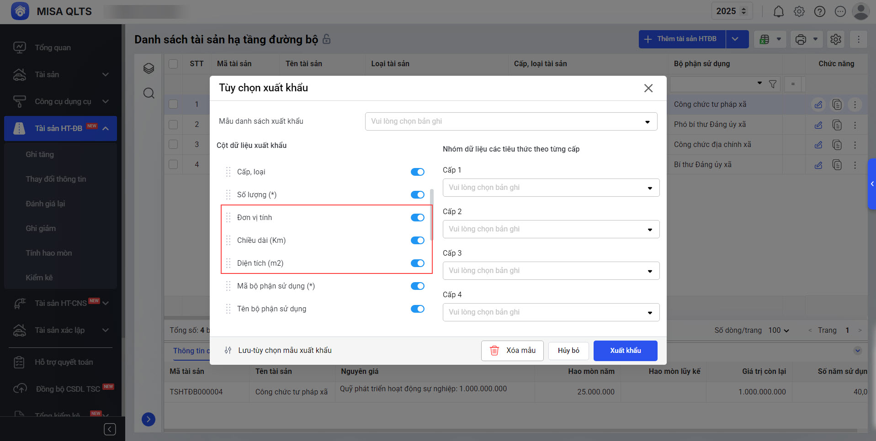Open Mẫu danh sách xuất khẩu dropdown
This screenshot has width=876, height=441.
pyautogui.click(x=511, y=121)
